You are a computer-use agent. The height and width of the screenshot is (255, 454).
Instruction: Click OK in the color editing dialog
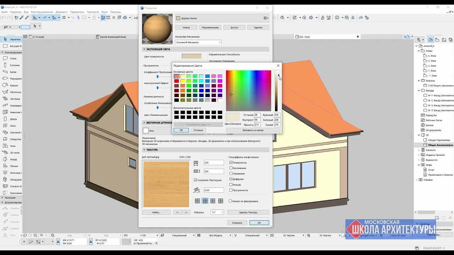click(x=181, y=130)
